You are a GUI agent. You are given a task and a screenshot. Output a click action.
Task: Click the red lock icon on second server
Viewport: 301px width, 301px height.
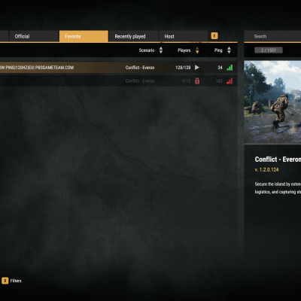click(197, 81)
